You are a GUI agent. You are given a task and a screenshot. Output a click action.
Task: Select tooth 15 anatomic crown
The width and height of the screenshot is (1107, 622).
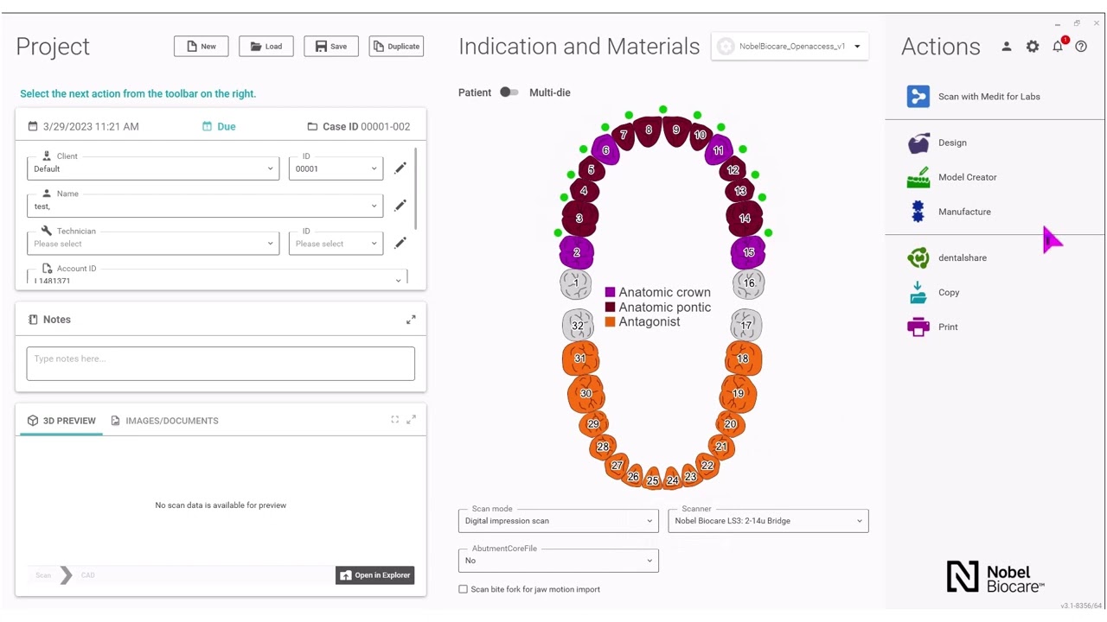click(x=748, y=252)
